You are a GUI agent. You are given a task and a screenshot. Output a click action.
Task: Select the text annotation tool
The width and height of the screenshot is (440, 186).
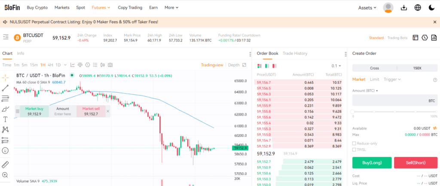[x=5, y=119]
